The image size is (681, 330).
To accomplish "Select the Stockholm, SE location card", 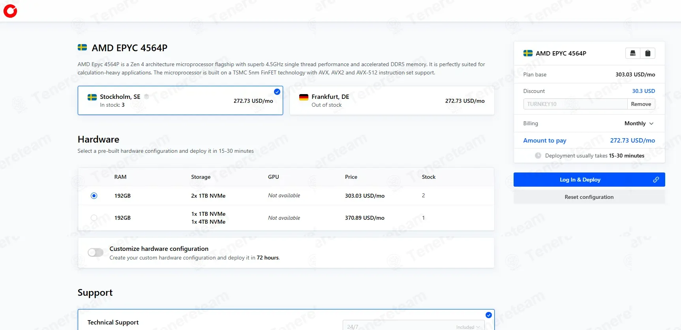I will (x=180, y=100).
